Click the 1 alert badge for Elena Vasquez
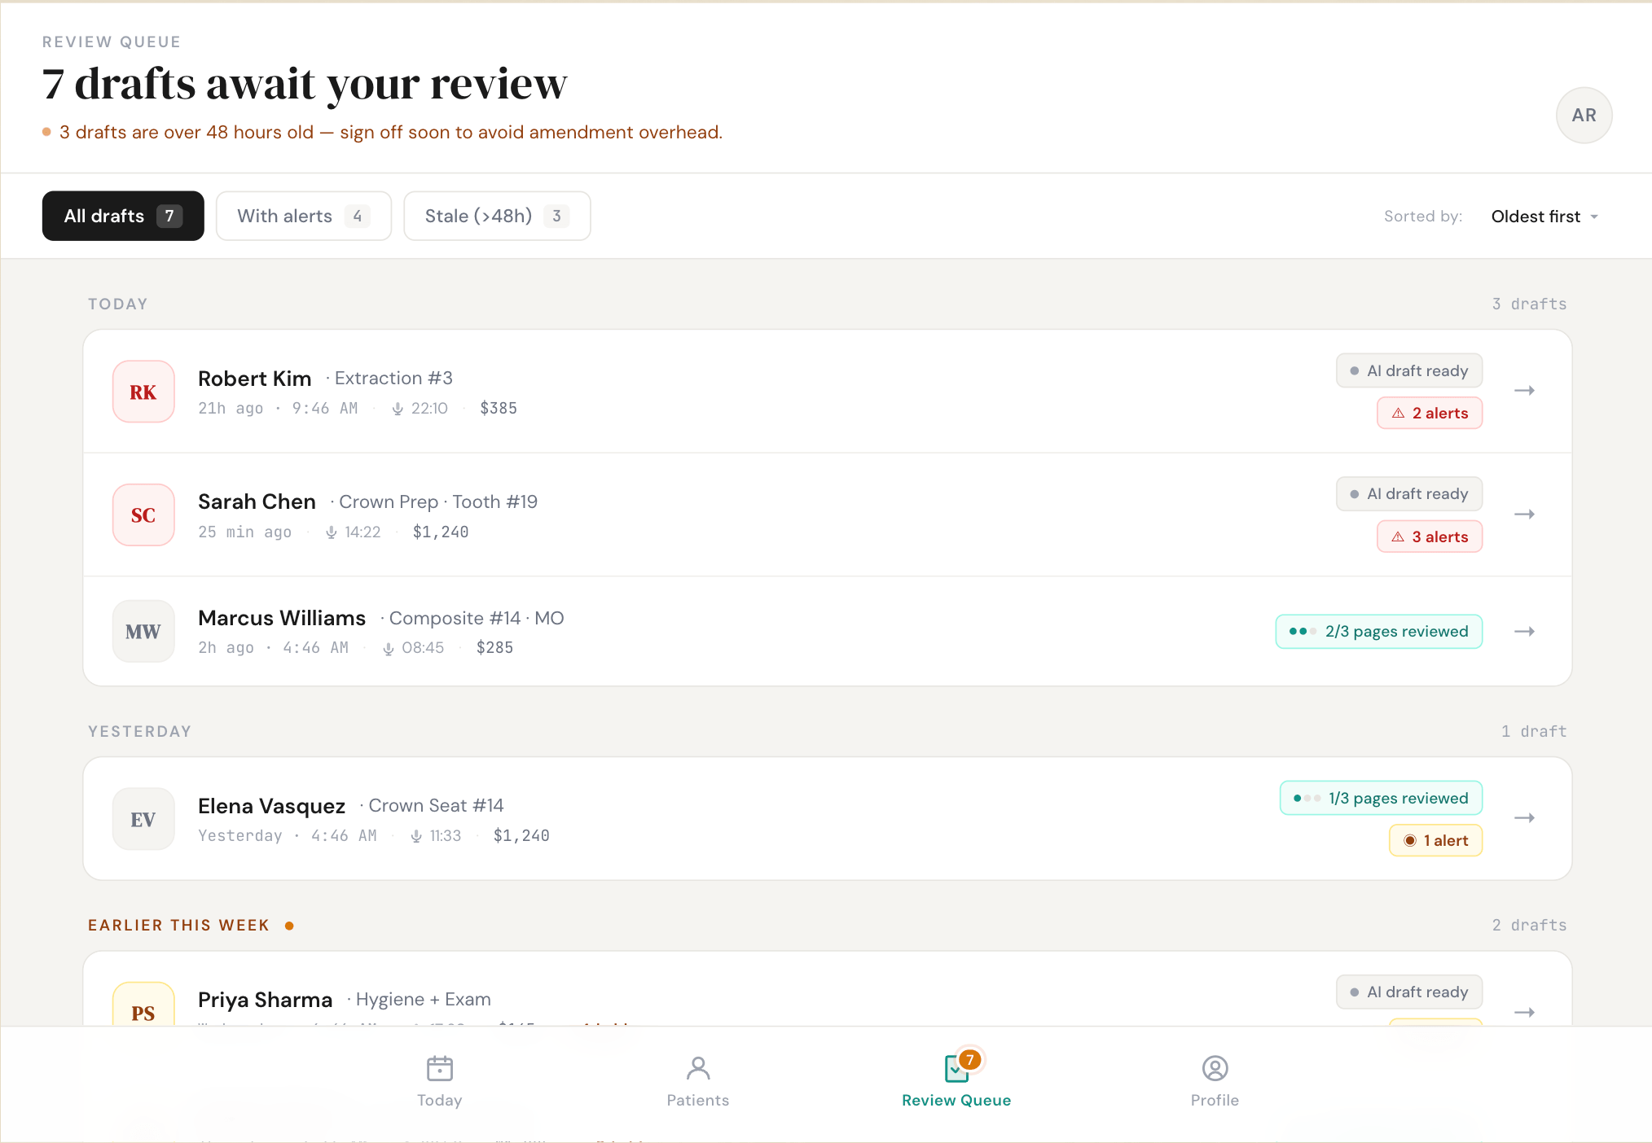 (x=1435, y=840)
